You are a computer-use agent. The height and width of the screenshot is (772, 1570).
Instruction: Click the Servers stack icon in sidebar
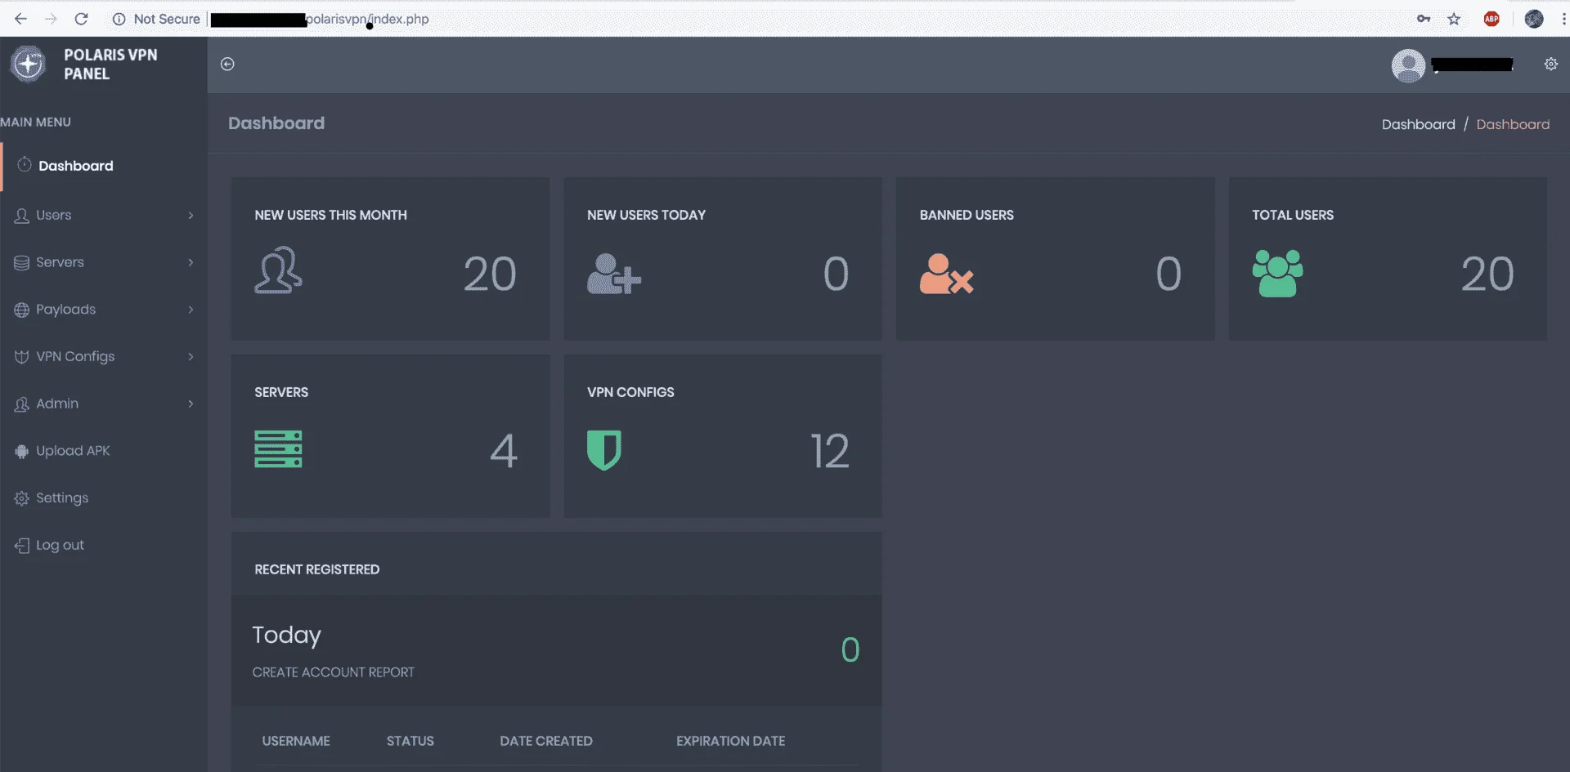click(22, 262)
